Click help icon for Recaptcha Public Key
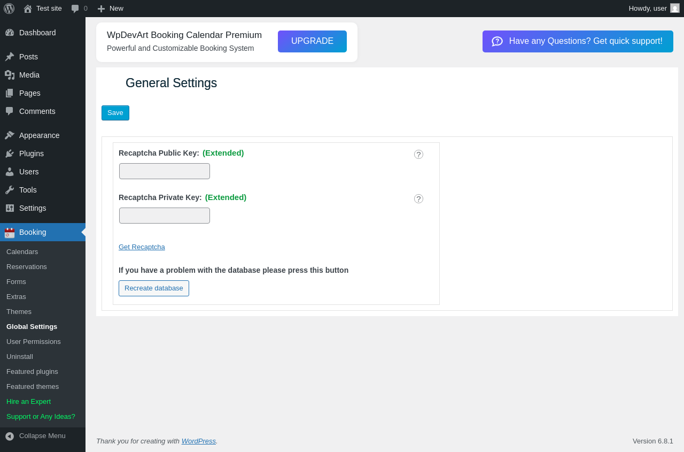This screenshot has width=684, height=452. [418, 155]
